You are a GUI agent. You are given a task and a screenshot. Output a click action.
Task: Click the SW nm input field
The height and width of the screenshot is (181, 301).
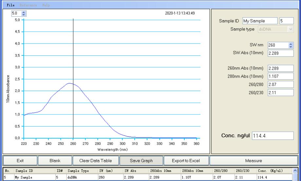[278, 45]
